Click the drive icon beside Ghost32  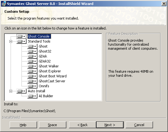coord(32,51)
